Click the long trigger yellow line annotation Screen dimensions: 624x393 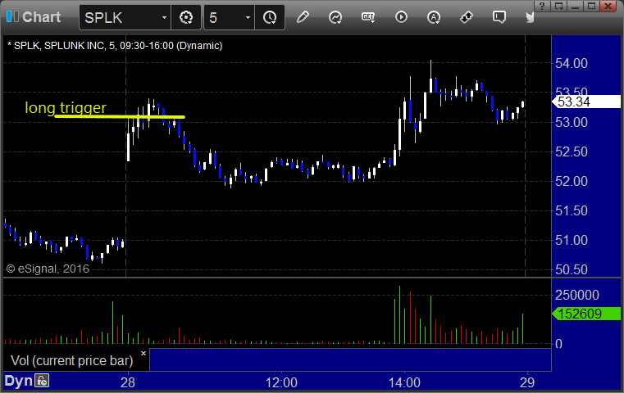tap(120, 117)
